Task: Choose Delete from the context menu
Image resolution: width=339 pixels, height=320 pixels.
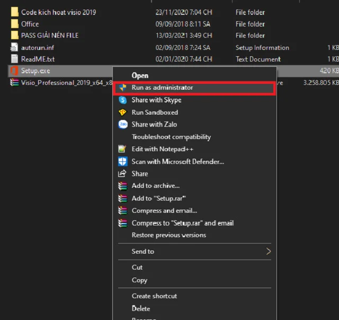Action: click(194, 308)
